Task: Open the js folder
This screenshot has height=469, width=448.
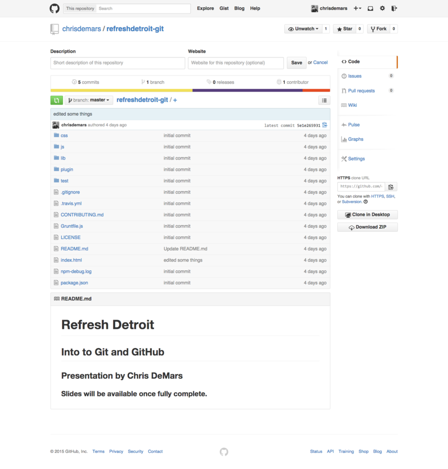Action: point(62,147)
